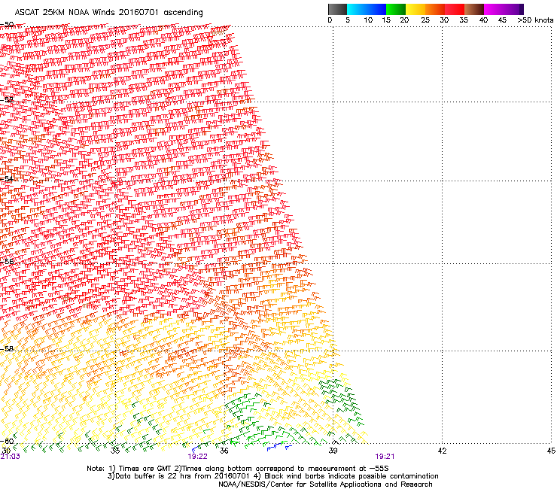This screenshot has height=489, width=557.
Task: Click the gray 0-5 knots legend swatch
Action: [x=337, y=9]
